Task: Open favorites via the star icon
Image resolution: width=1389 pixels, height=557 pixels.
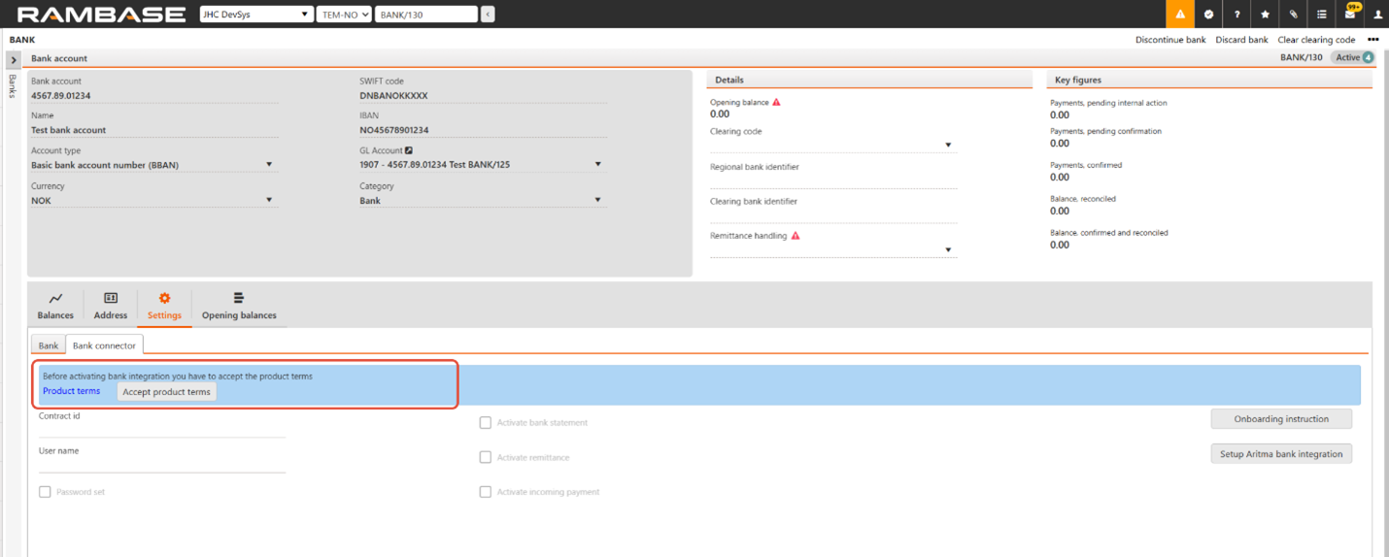Action: [x=1265, y=15]
